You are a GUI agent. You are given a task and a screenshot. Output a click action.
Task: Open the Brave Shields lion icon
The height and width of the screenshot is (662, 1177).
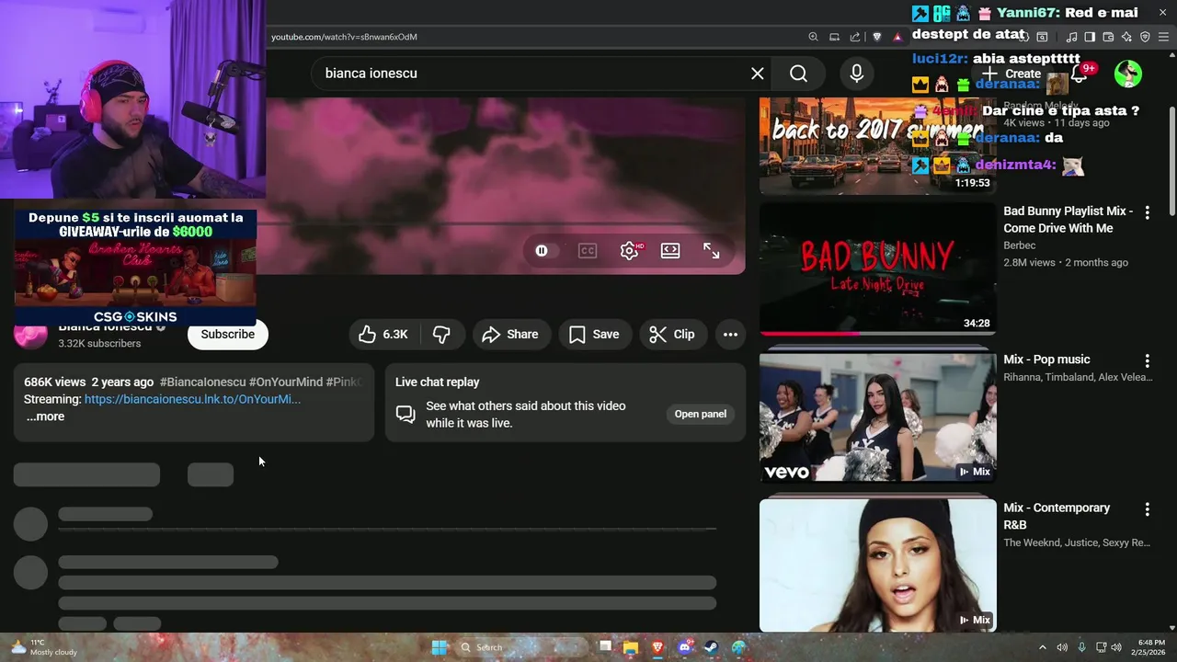(x=877, y=37)
